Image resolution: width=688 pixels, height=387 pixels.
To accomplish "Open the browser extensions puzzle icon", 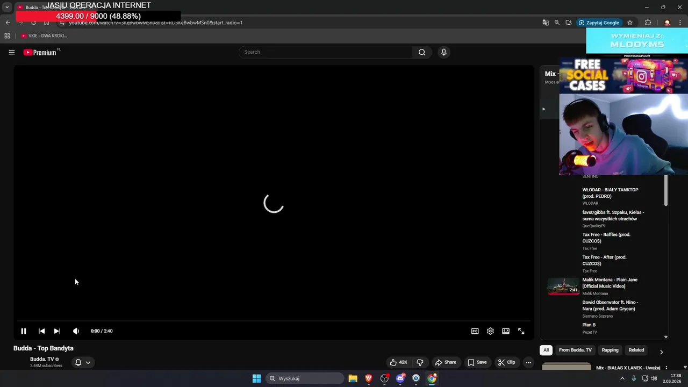I will 648,23.
